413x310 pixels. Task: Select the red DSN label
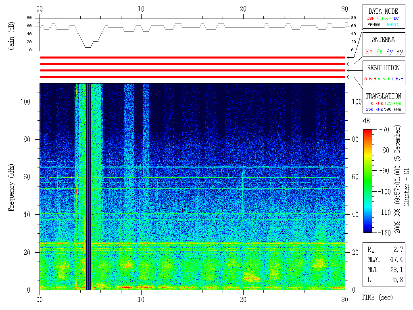click(371, 19)
